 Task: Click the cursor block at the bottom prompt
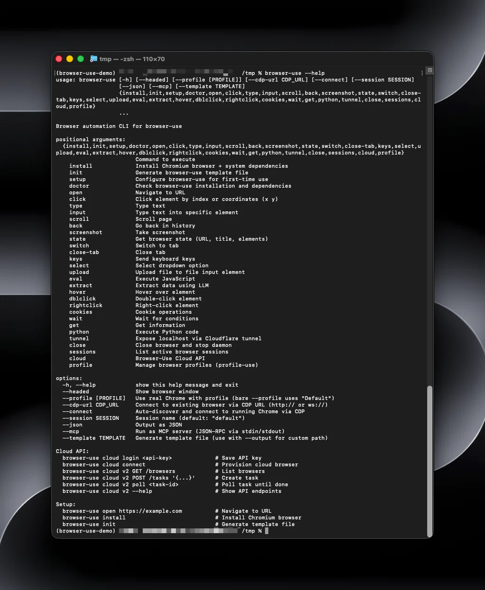[266, 531]
